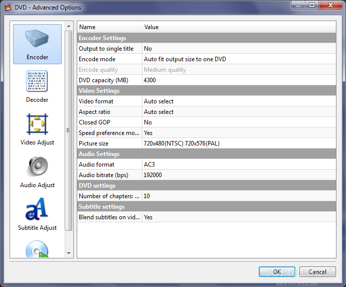The width and height of the screenshot is (346, 287).
Task: Click the greyed 'Encode quality' row label
Action: [98, 70]
